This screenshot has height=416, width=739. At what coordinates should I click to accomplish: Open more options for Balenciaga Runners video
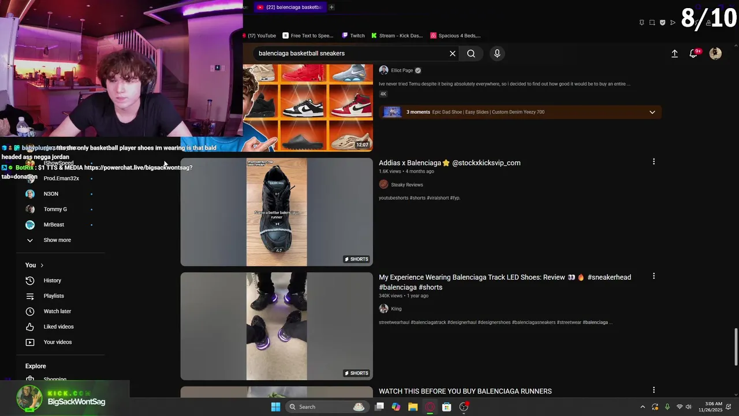654,391
